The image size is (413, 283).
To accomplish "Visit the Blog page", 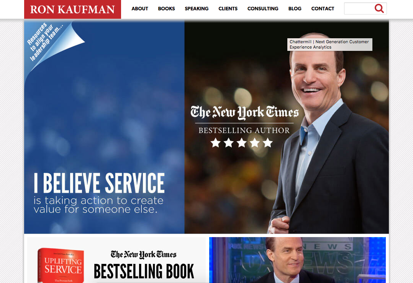I will (x=295, y=9).
